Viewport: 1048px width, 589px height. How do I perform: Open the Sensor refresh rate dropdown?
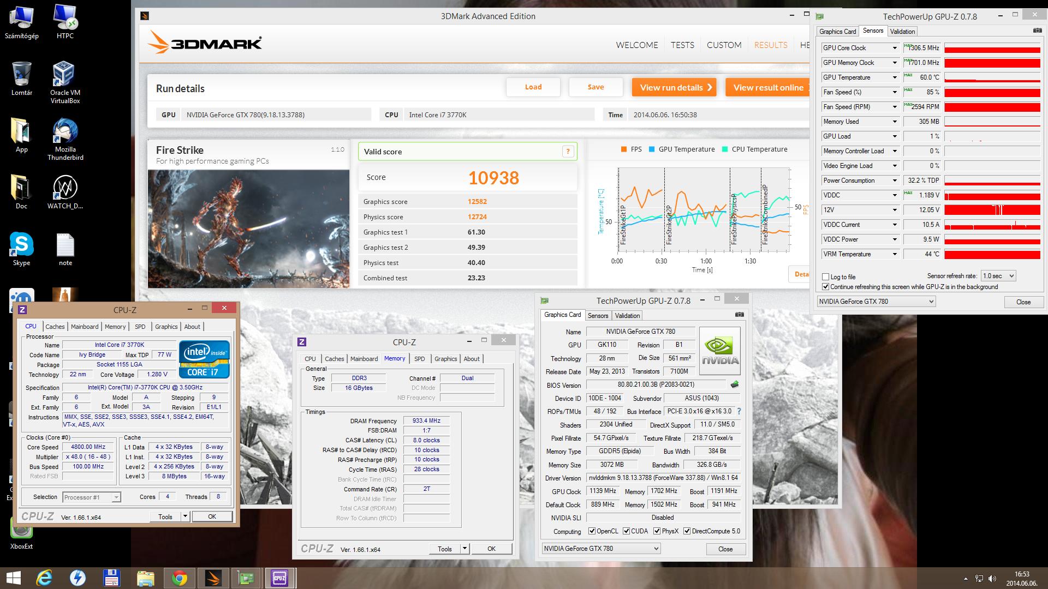point(998,276)
